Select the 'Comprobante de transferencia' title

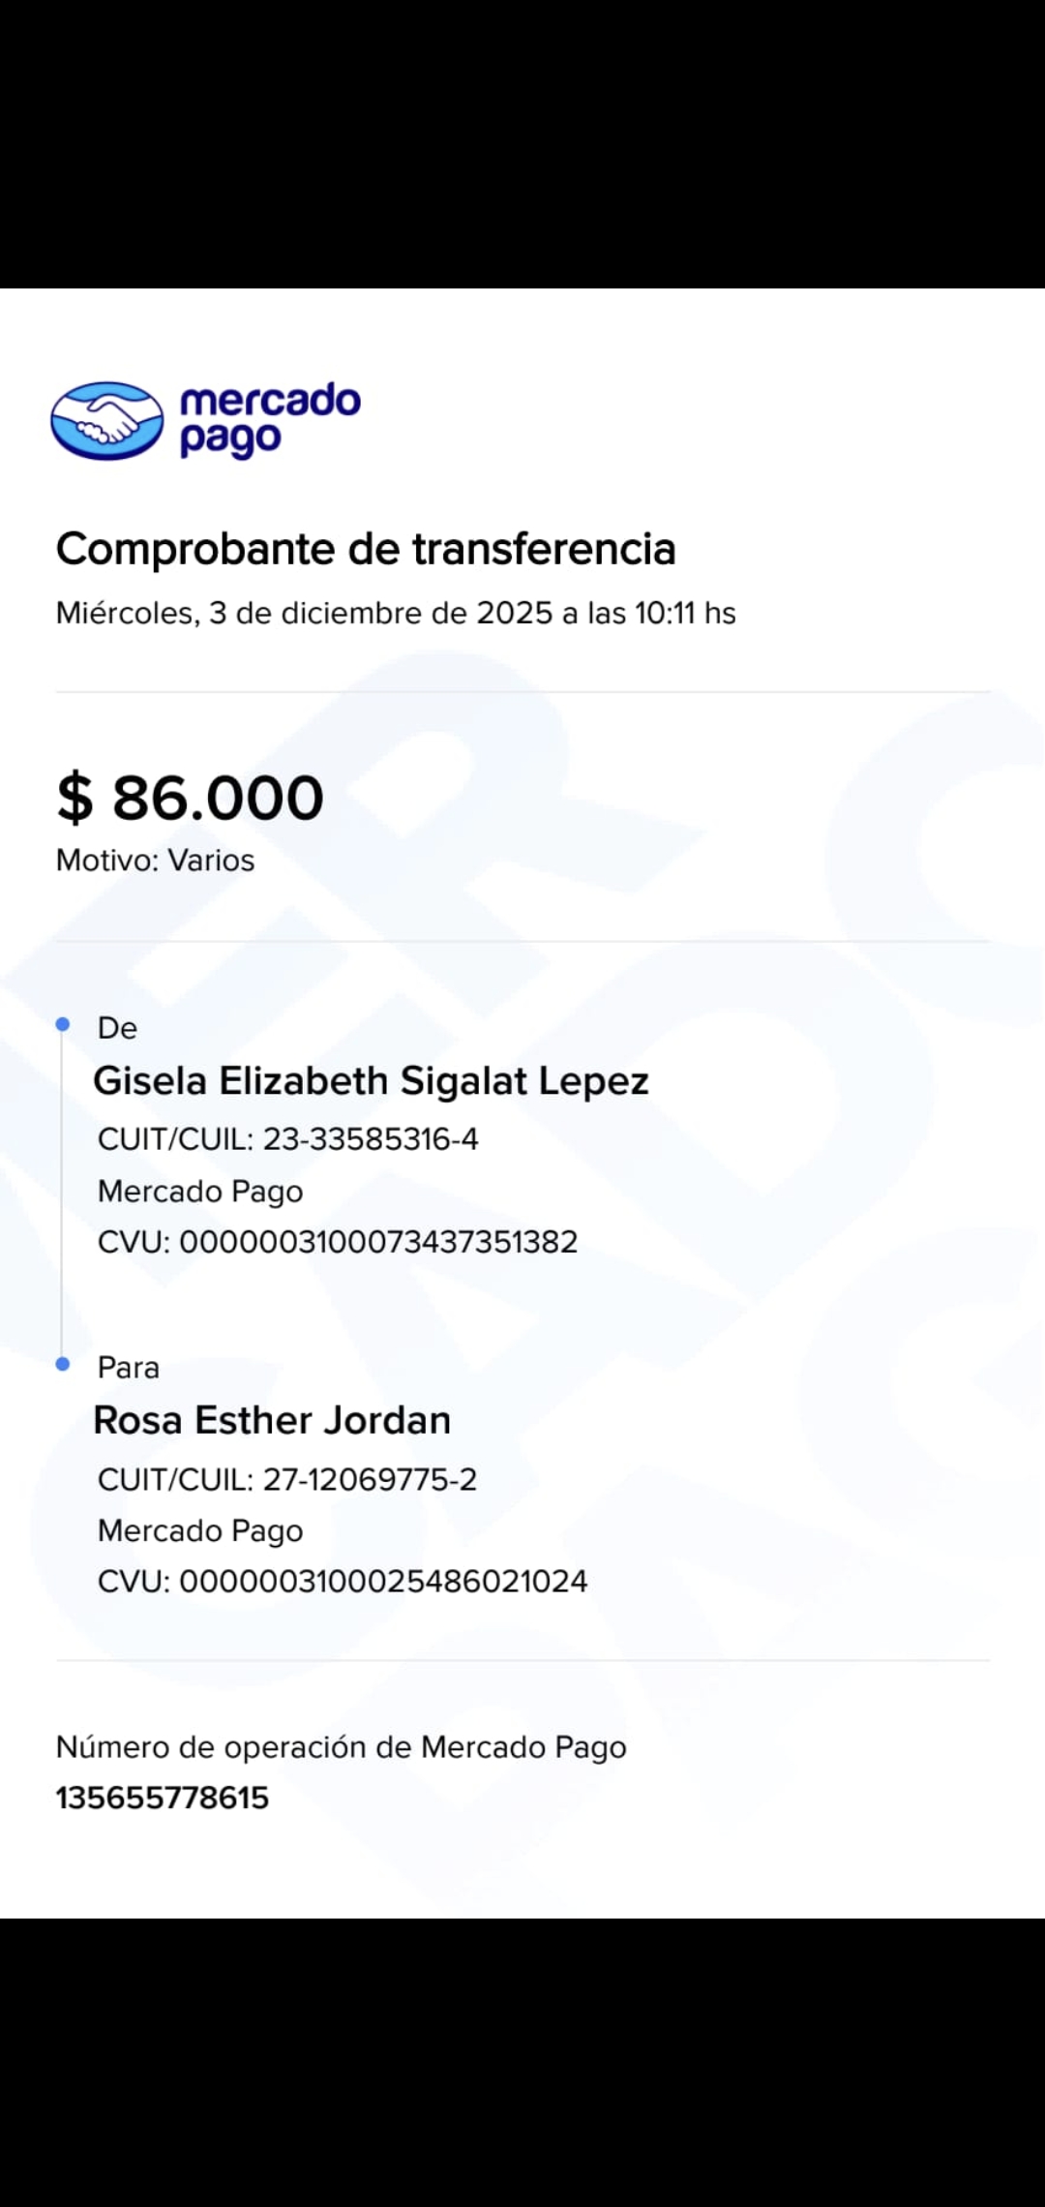click(366, 549)
